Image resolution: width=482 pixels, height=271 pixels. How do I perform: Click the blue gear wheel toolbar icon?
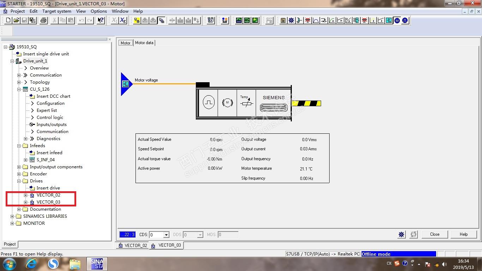click(x=291, y=20)
